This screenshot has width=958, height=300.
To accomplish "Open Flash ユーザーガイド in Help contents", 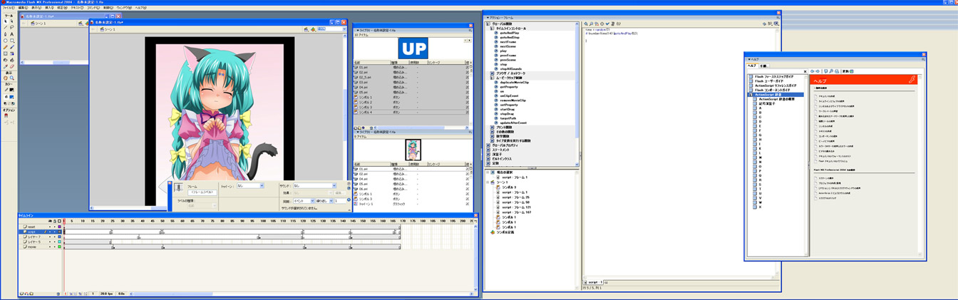I will [769, 81].
